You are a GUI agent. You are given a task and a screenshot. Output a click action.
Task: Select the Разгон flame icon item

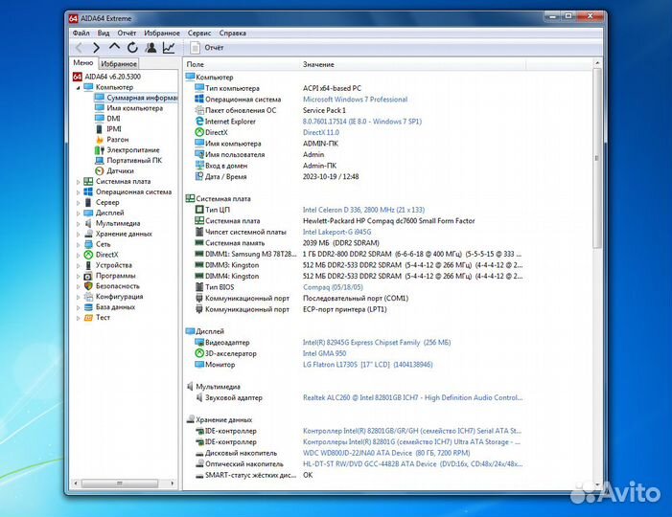click(100, 140)
